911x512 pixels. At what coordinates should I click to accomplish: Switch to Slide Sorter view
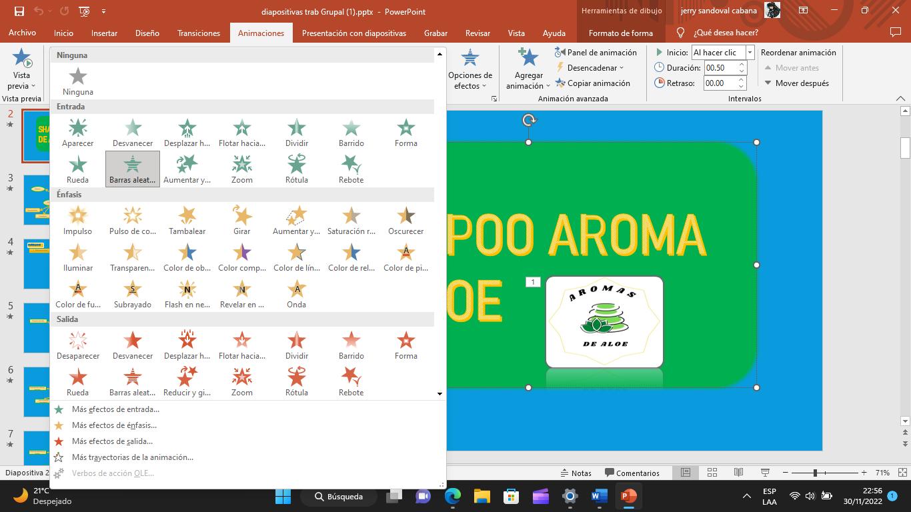712,473
